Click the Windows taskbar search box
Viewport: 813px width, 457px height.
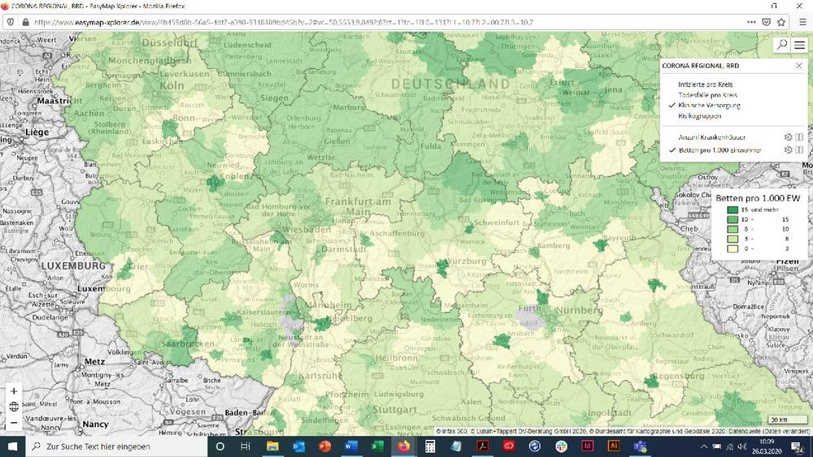click(116, 446)
